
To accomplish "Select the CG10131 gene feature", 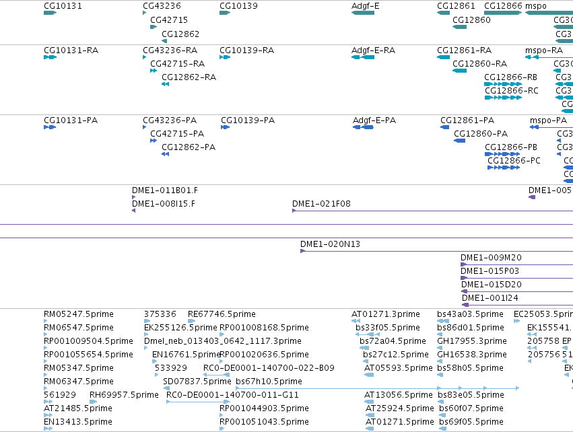I will point(50,13).
